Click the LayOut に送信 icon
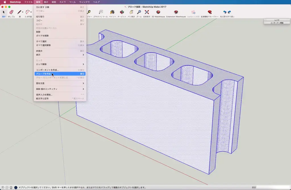 pos(193,12)
